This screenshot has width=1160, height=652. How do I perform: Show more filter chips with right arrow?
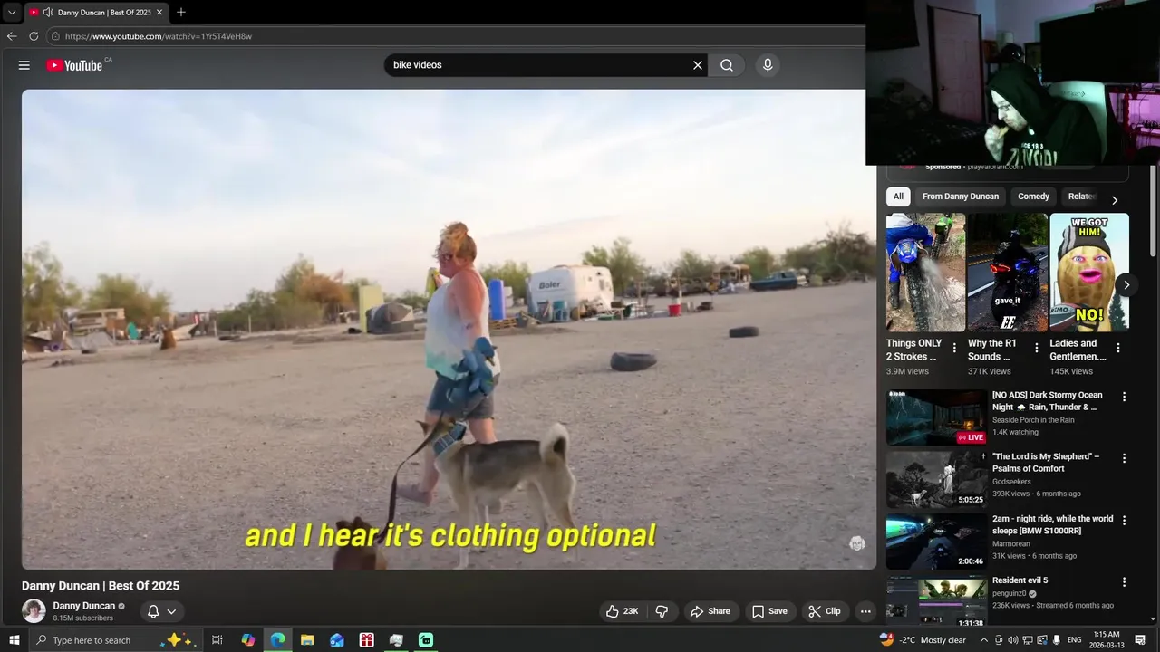click(x=1115, y=200)
